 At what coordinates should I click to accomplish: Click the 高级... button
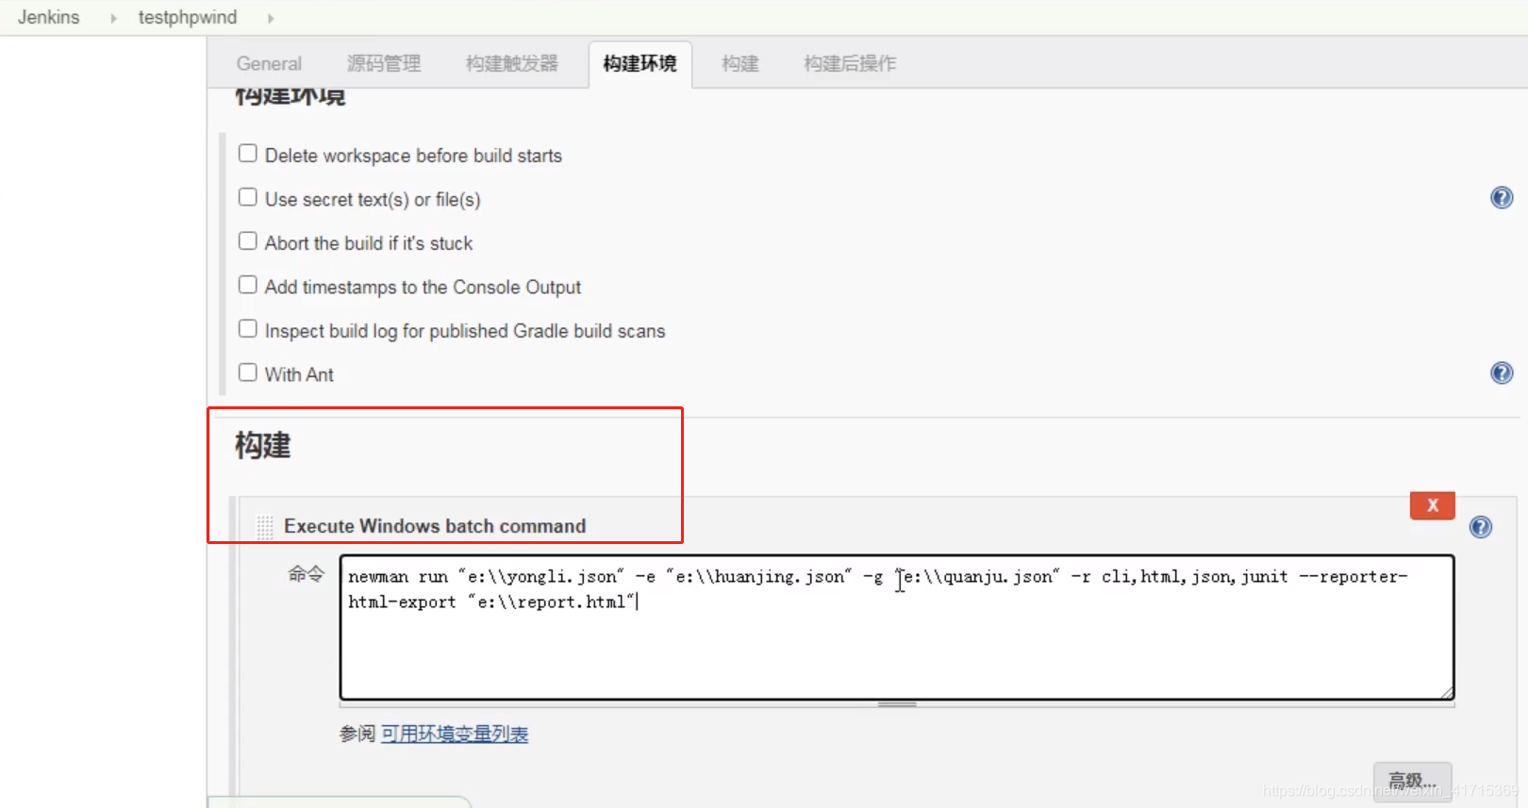click(x=1412, y=781)
